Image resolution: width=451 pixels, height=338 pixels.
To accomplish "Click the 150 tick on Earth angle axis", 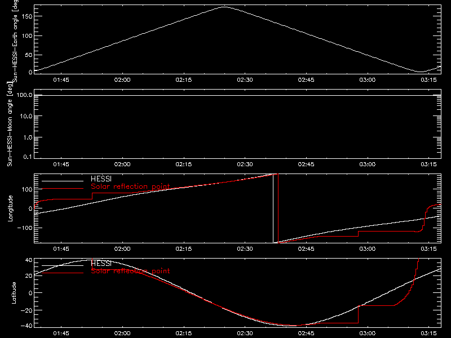I will [26, 16].
